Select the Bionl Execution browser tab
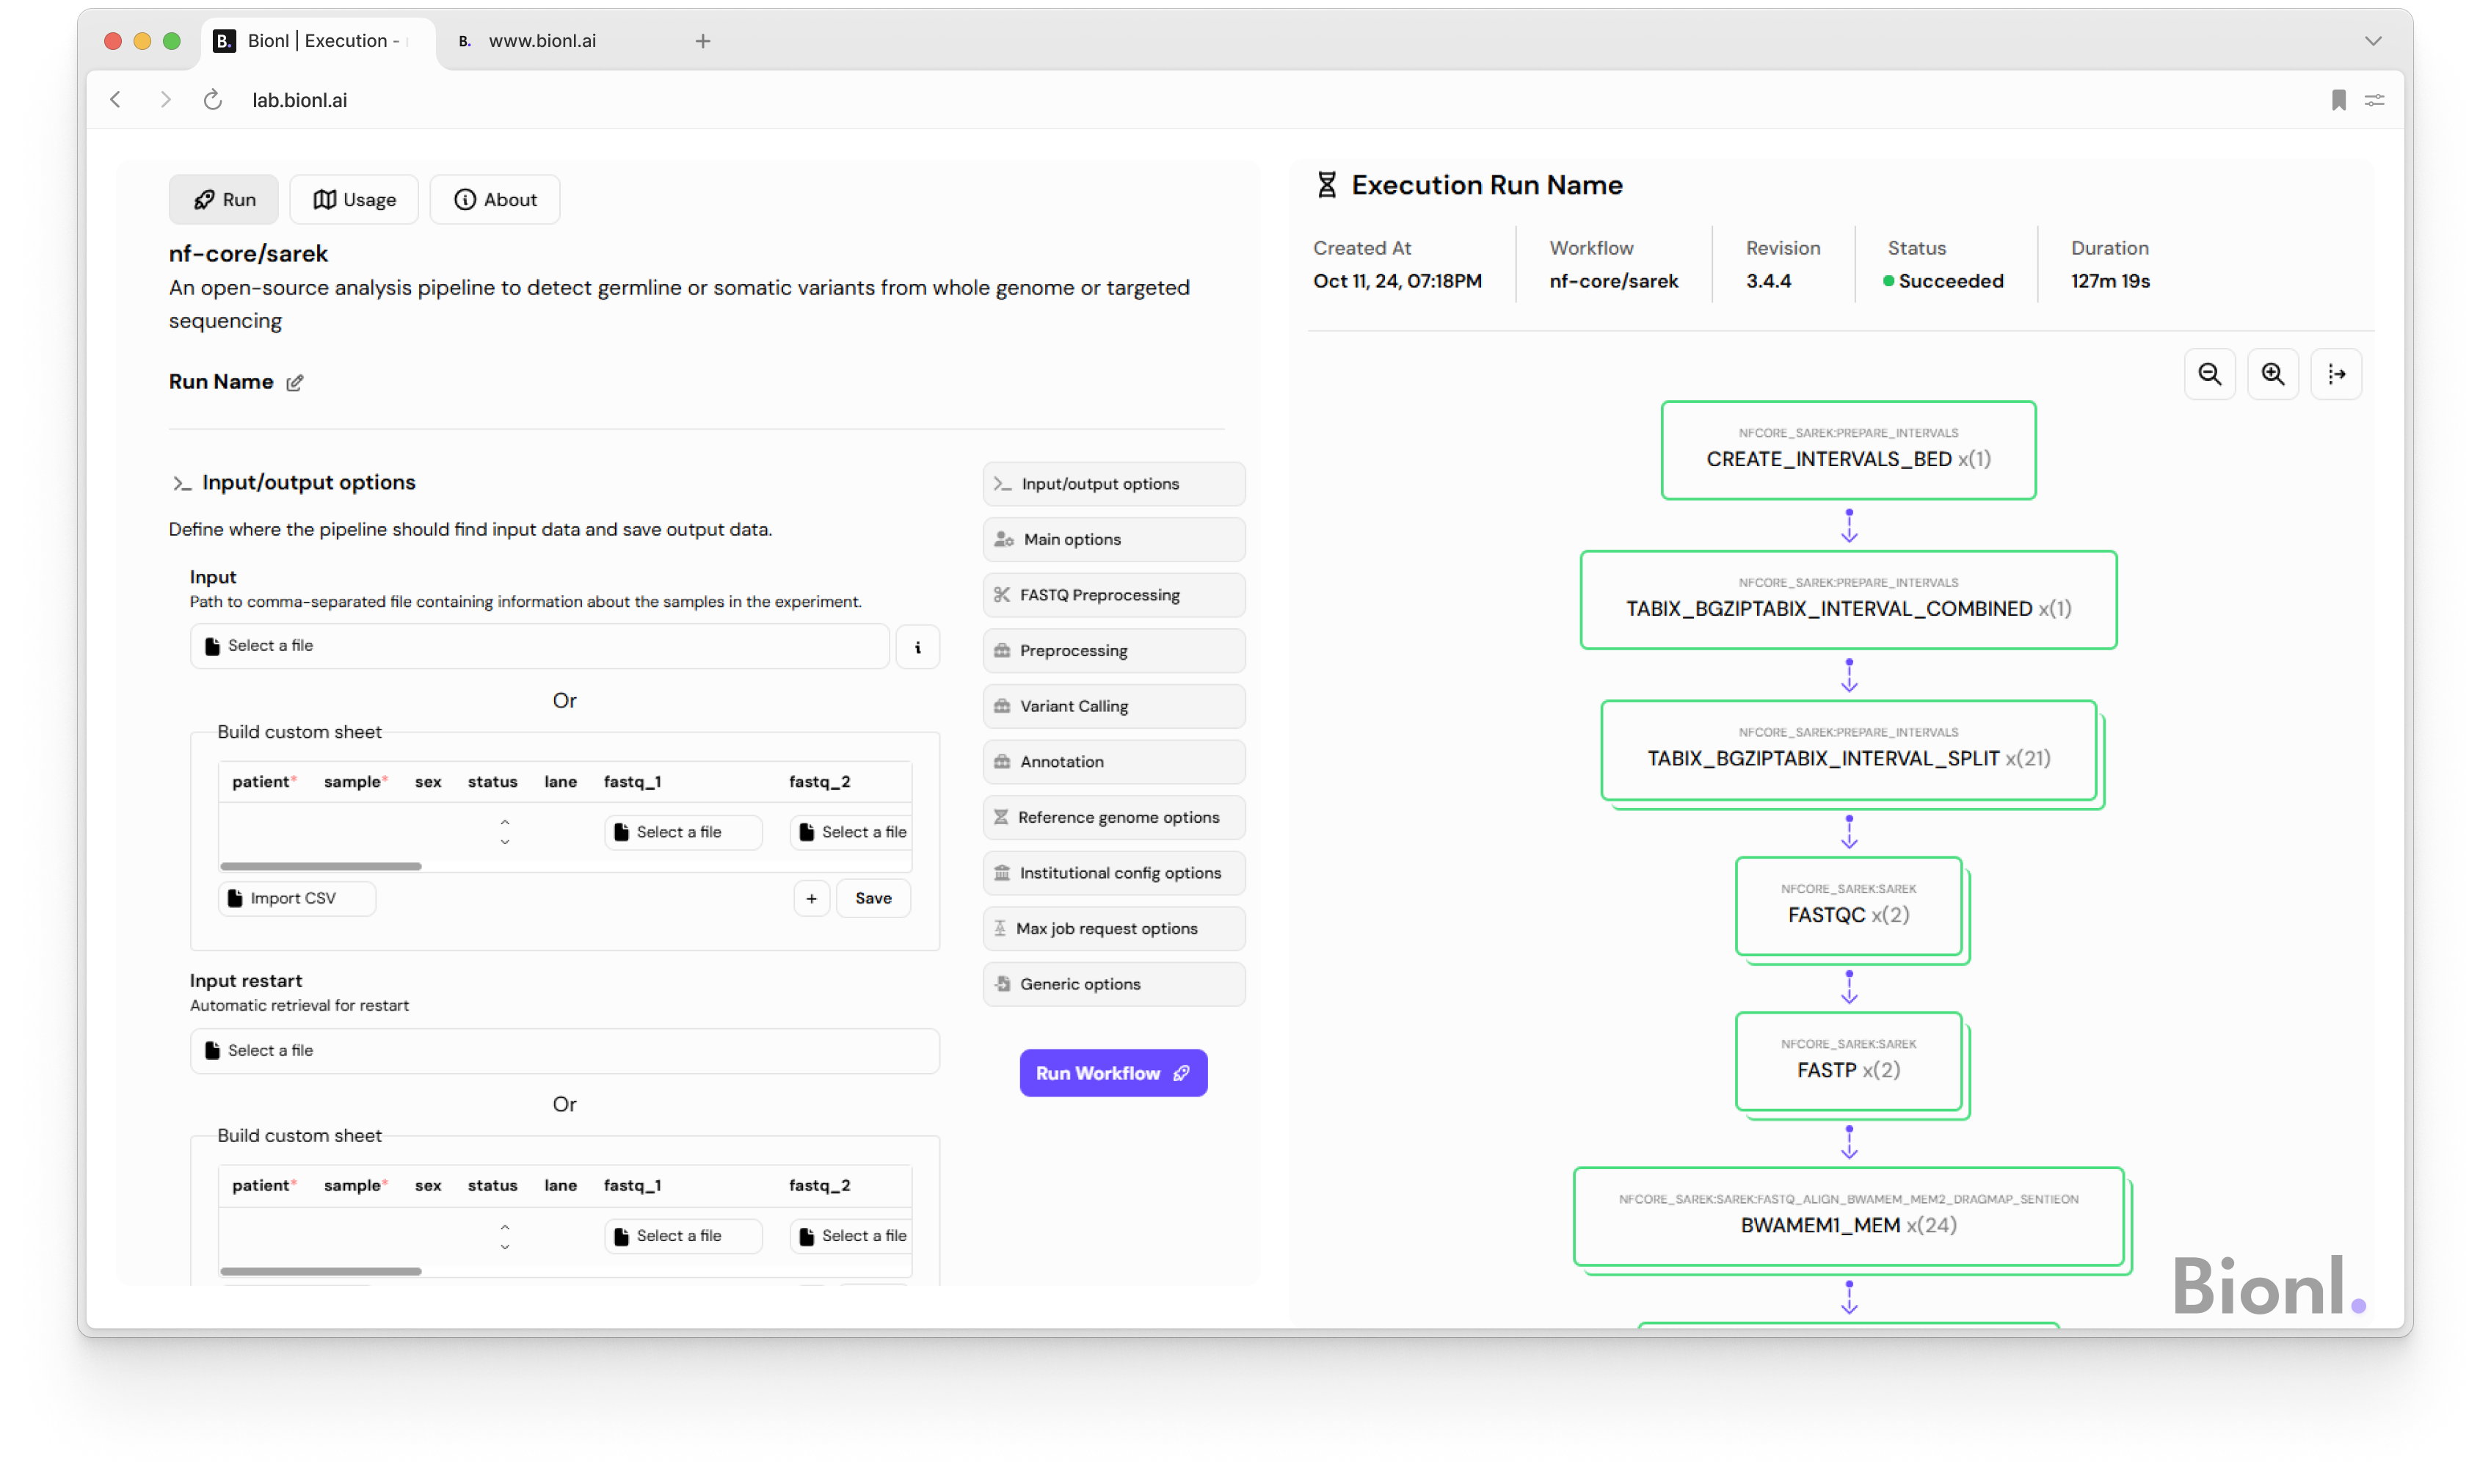Viewport: 2491px width, 1484px height. [x=319, y=41]
